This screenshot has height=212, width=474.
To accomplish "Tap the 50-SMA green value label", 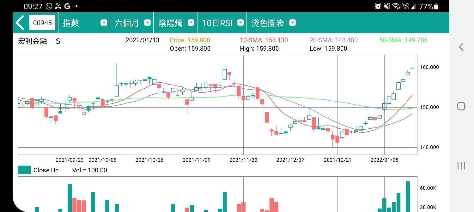I will coord(403,40).
